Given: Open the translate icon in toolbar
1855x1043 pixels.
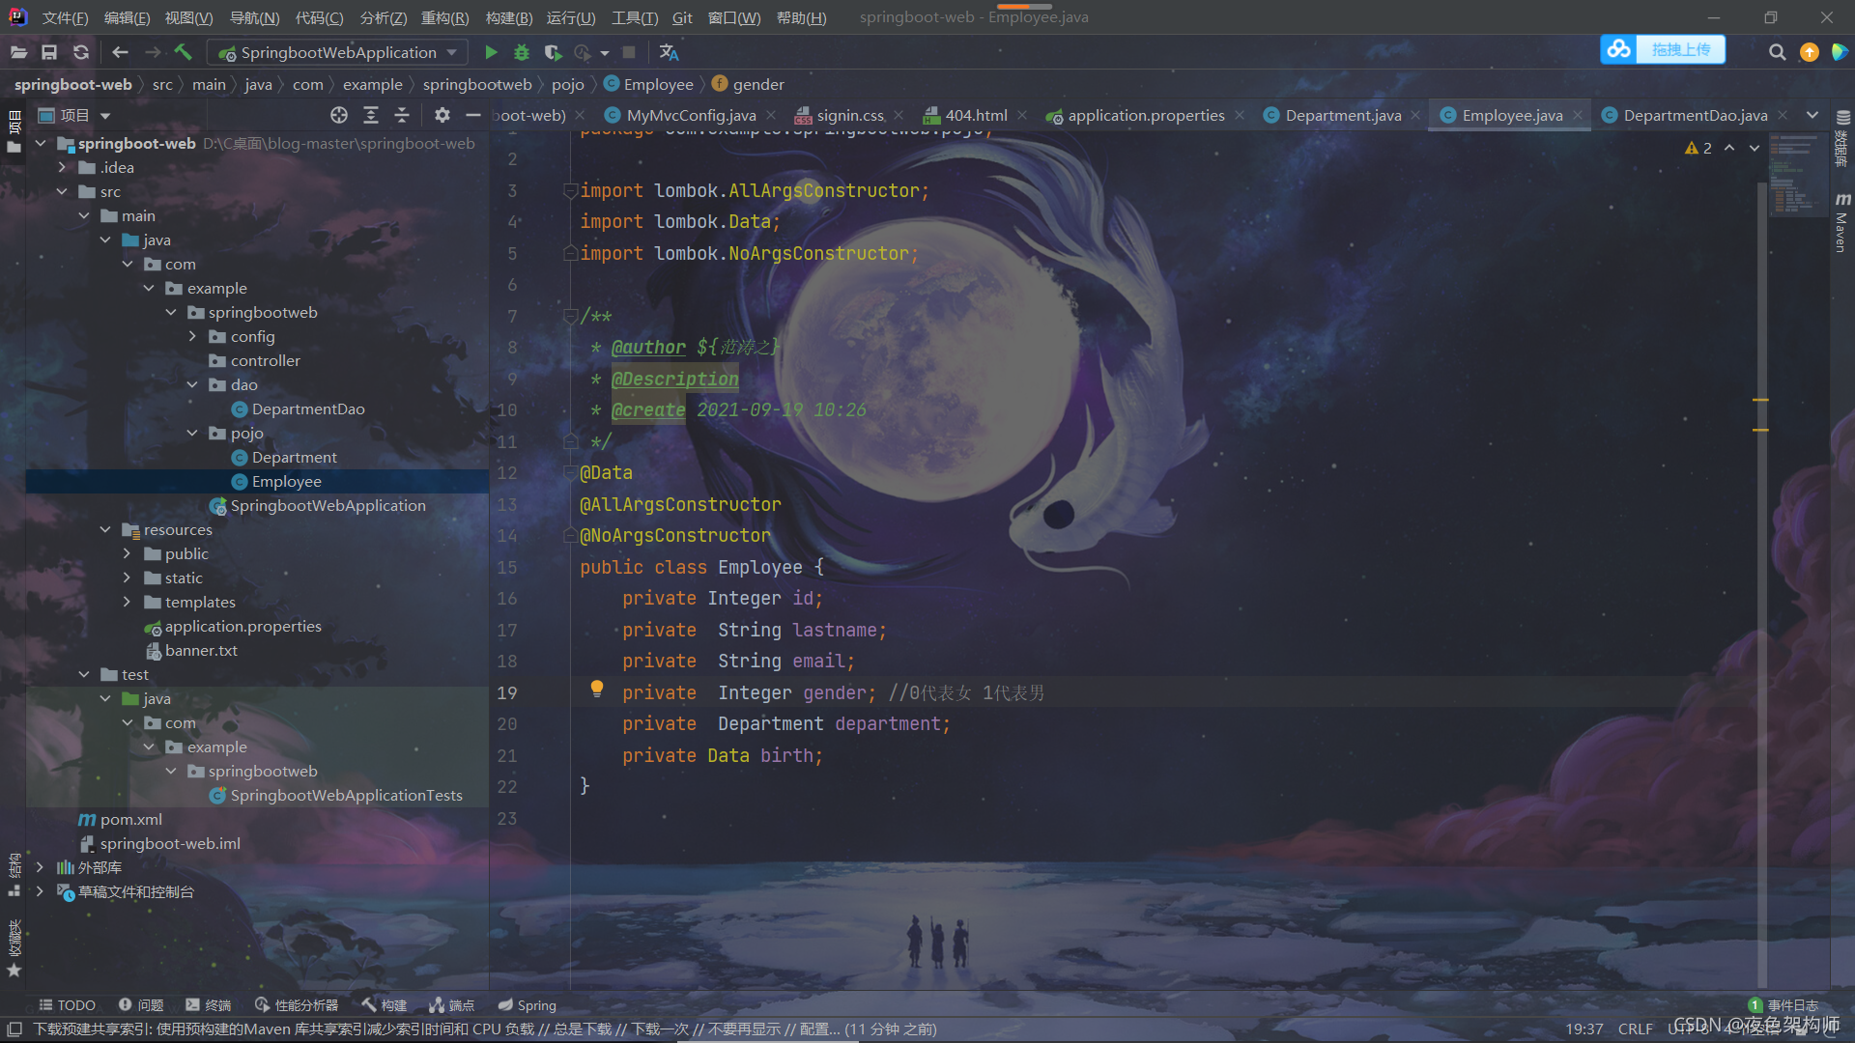Looking at the screenshot, I should click(x=669, y=52).
